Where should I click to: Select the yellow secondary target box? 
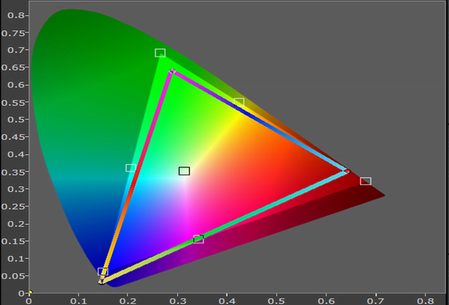239,102
